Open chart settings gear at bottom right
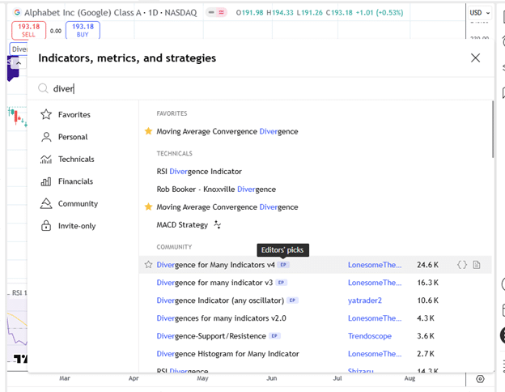The image size is (505, 392). click(480, 378)
